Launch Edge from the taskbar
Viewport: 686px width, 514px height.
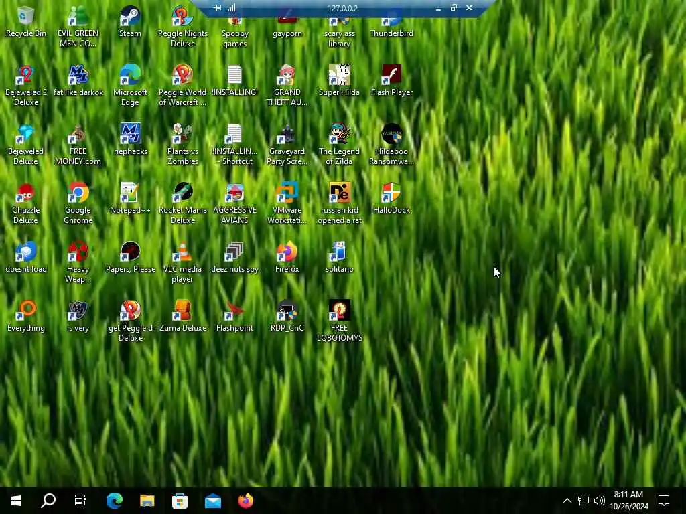pos(115,501)
